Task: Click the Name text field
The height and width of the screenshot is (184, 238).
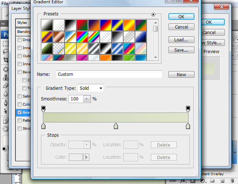Action: 109,74
